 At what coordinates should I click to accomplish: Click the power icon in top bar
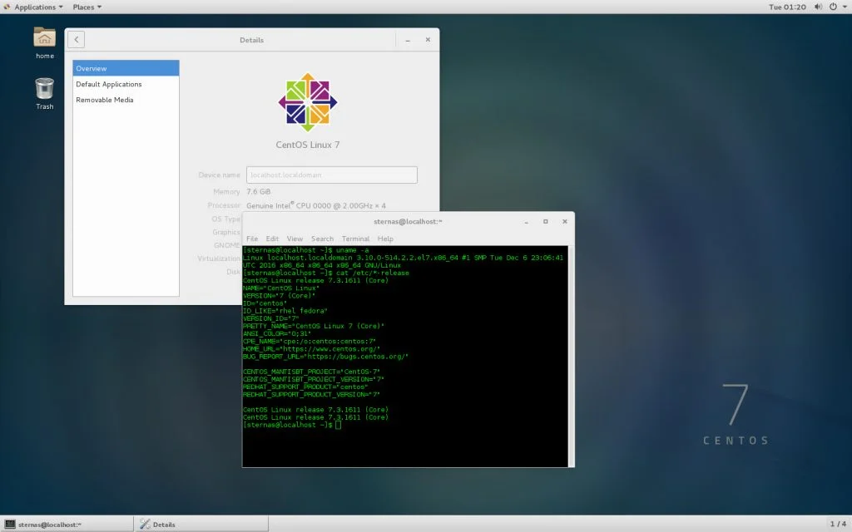tap(833, 7)
